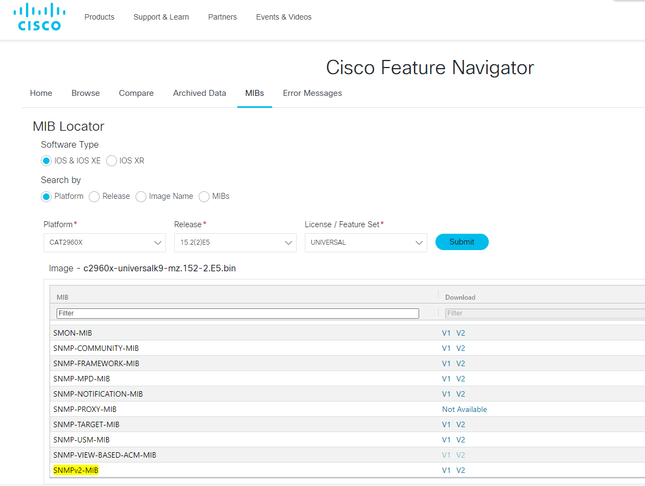Download V1 of SNMP-VIEW-BASED-ACM-MIB

coord(446,455)
